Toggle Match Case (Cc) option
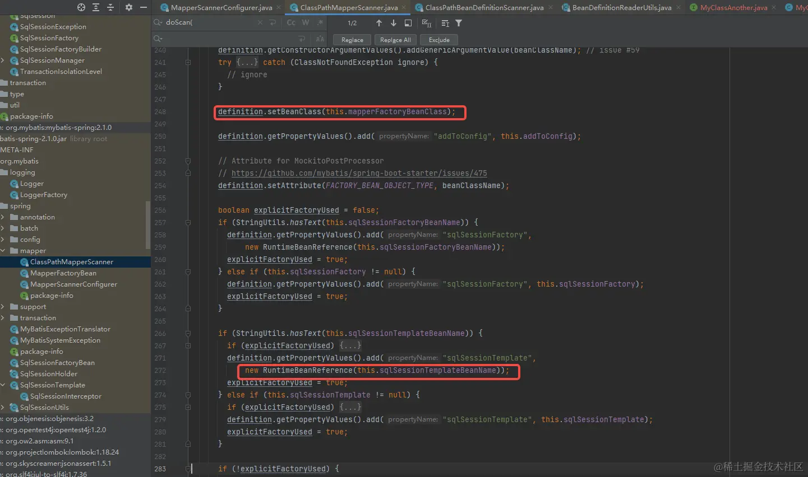The height and width of the screenshot is (477, 808). pos(291,22)
